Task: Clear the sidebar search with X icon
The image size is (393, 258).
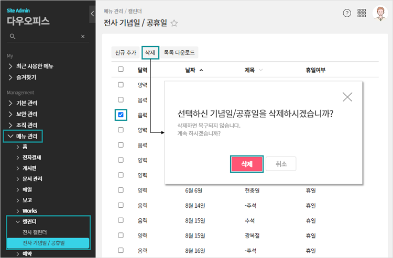Action: point(83,37)
